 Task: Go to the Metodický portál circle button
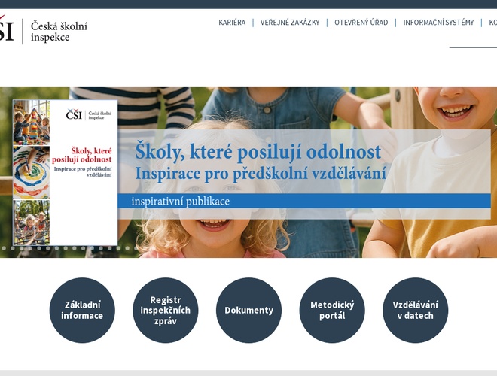click(x=332, y=310)
